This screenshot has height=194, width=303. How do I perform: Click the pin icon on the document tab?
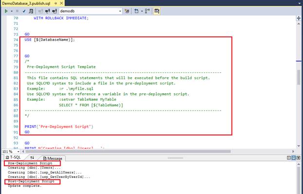point(55,3)
